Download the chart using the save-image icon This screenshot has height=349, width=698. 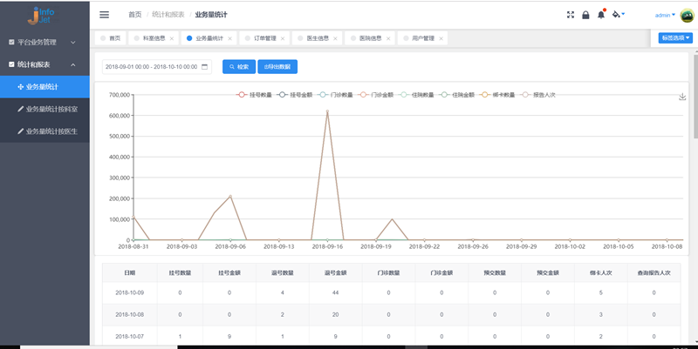tap(682, 97)
